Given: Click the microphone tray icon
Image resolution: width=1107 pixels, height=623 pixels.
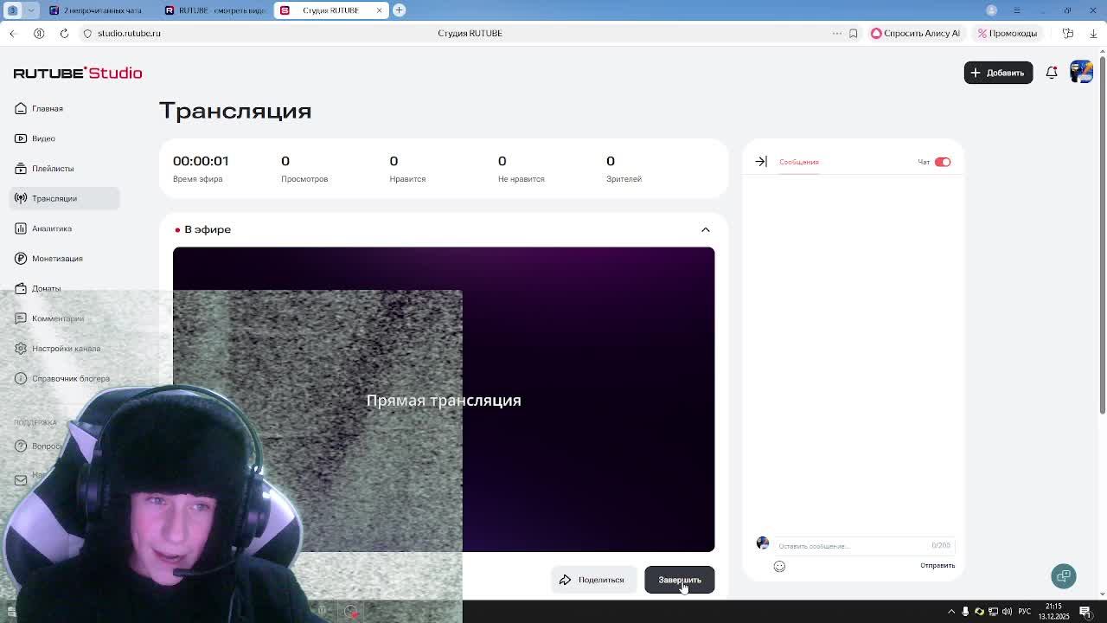Looking at the screenshot, I should tap(965, 612).
